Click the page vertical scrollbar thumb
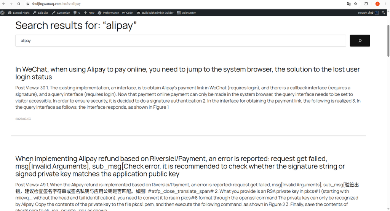The width and height of the screenshot is (390, 211). [x=388, y=41]
